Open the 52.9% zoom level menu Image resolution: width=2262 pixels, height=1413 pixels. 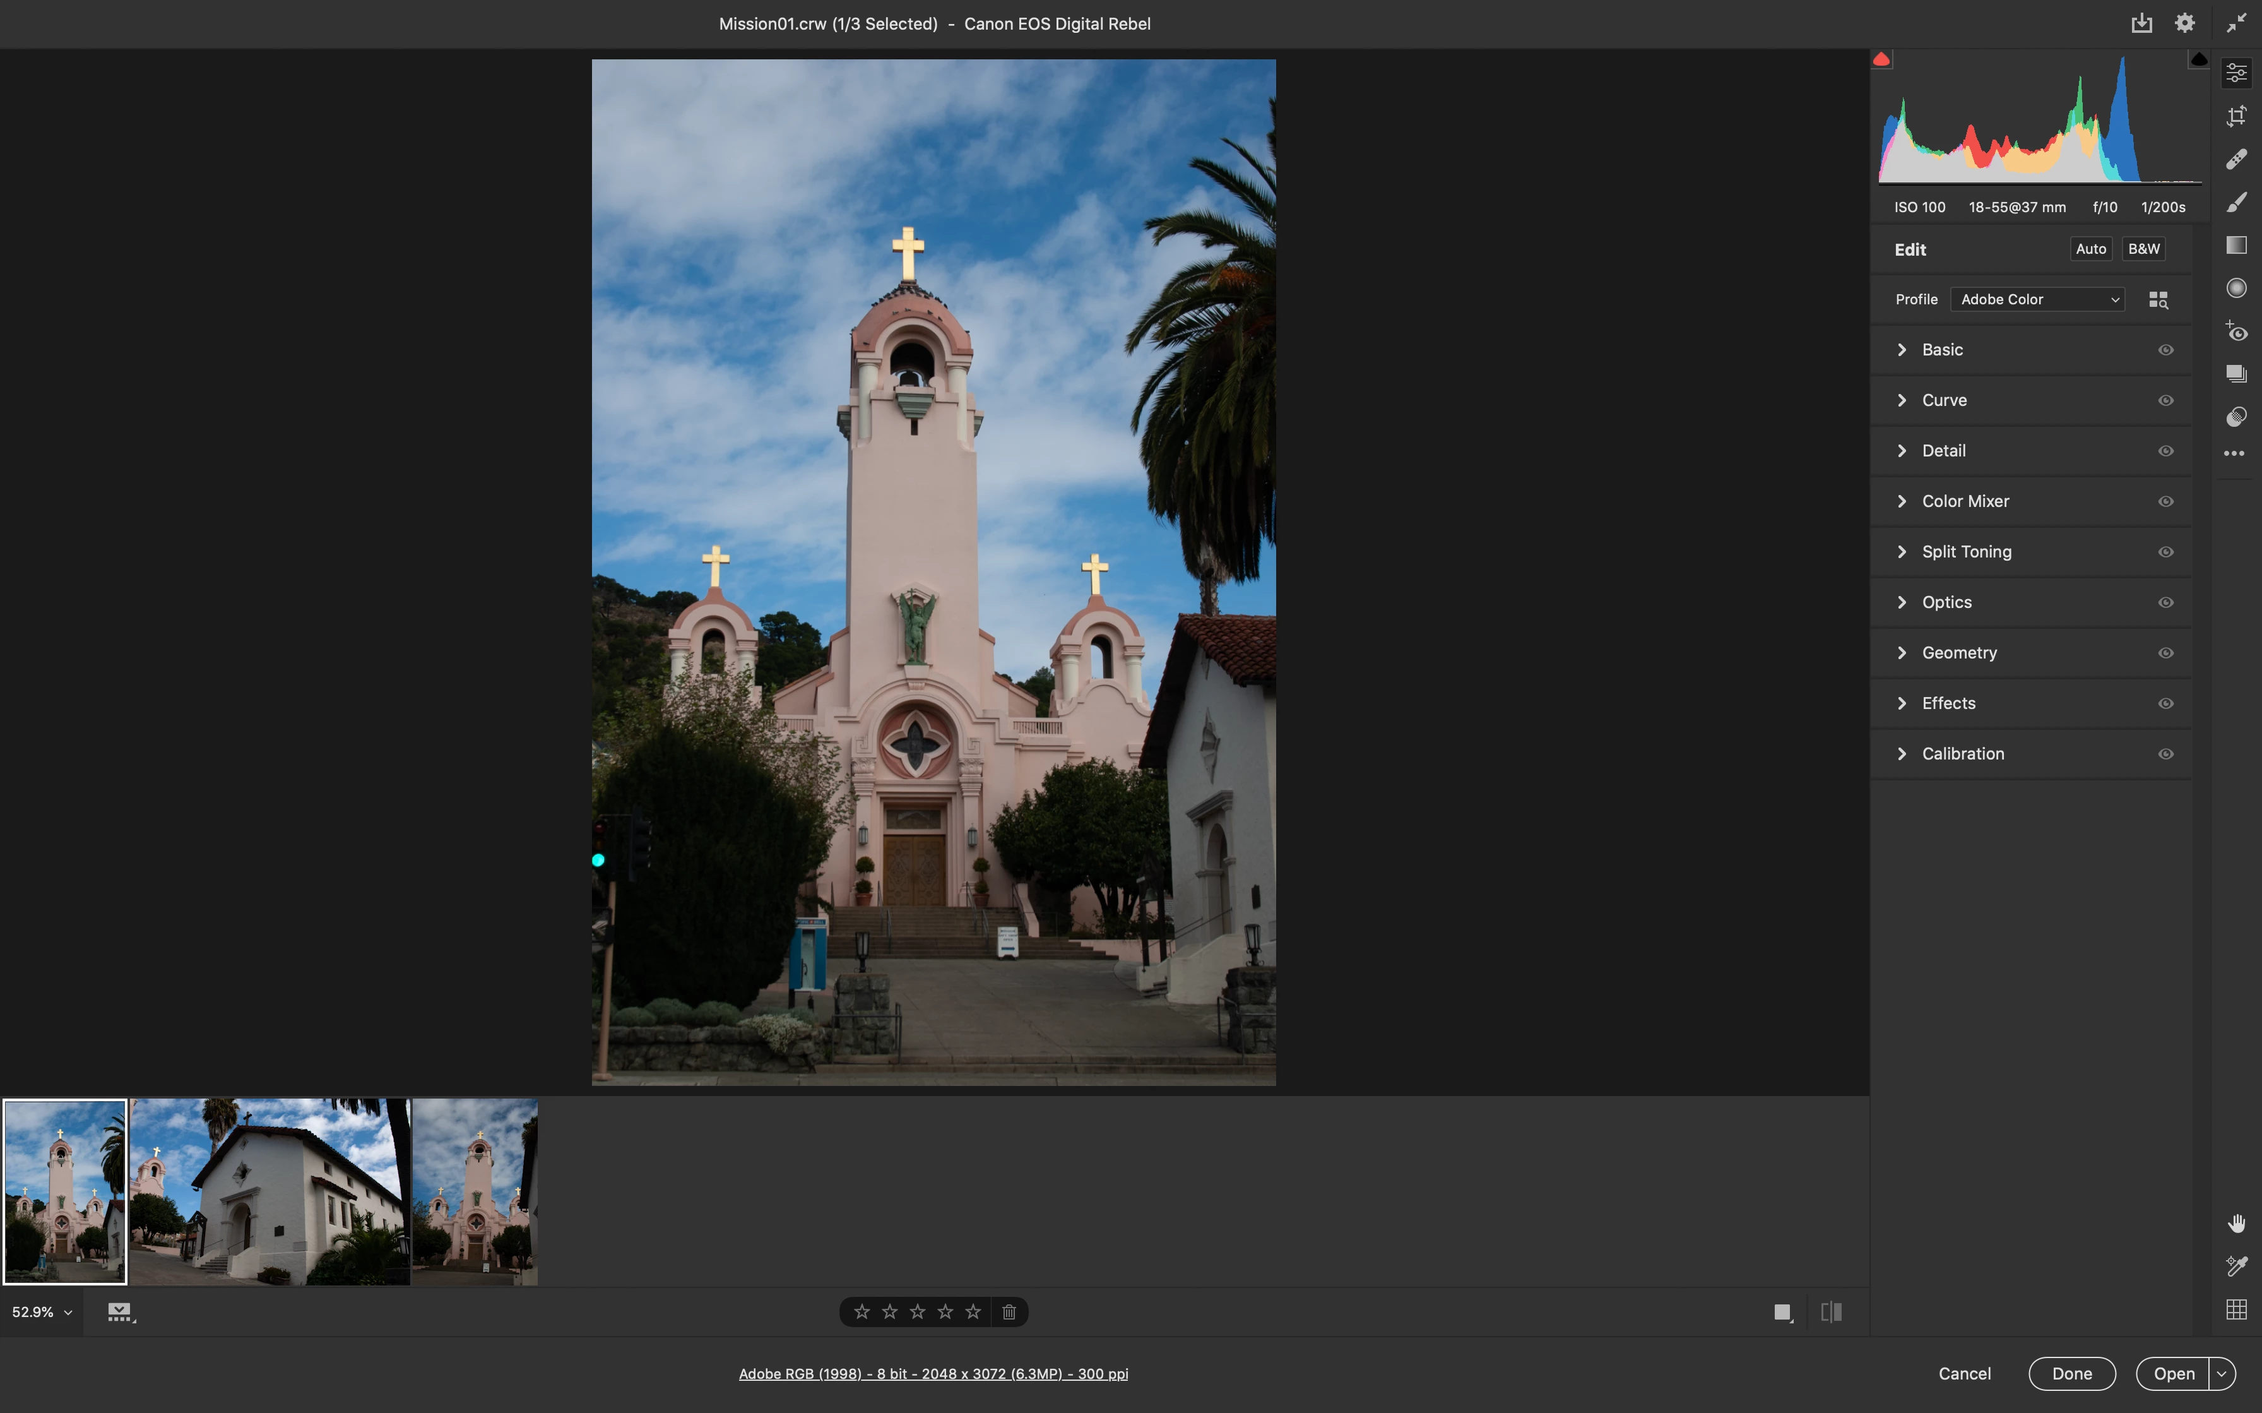pos(42,1312)
